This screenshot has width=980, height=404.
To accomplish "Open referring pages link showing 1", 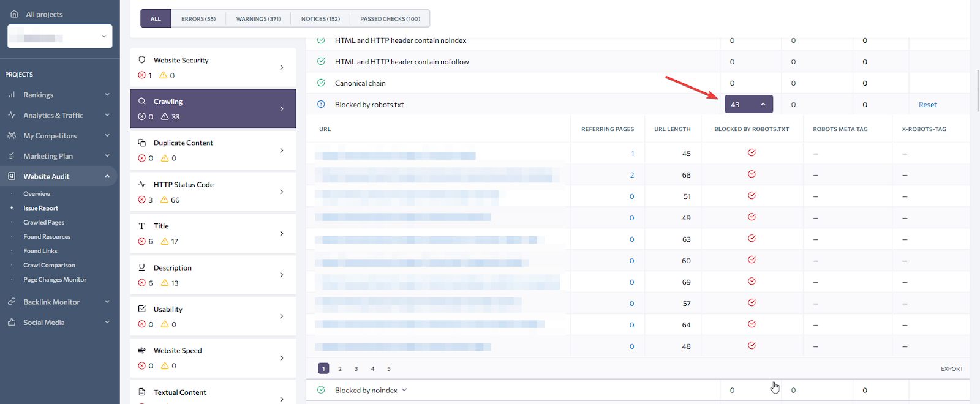I will 633,154.
